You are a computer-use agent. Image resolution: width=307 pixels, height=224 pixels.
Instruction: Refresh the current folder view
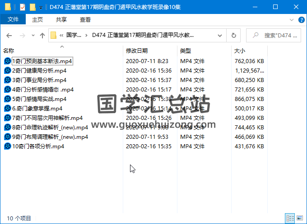pos(233,35)
